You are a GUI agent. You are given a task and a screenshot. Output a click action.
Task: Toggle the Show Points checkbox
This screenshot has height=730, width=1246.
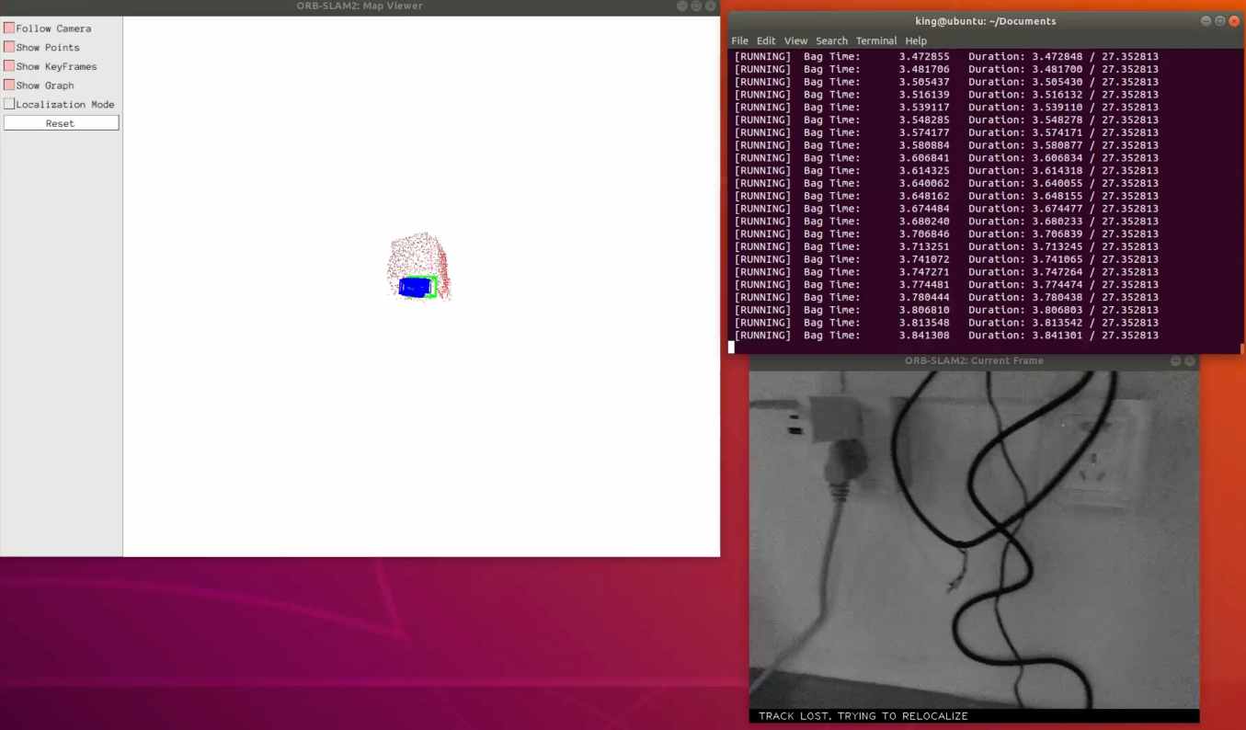pos(11,47)
